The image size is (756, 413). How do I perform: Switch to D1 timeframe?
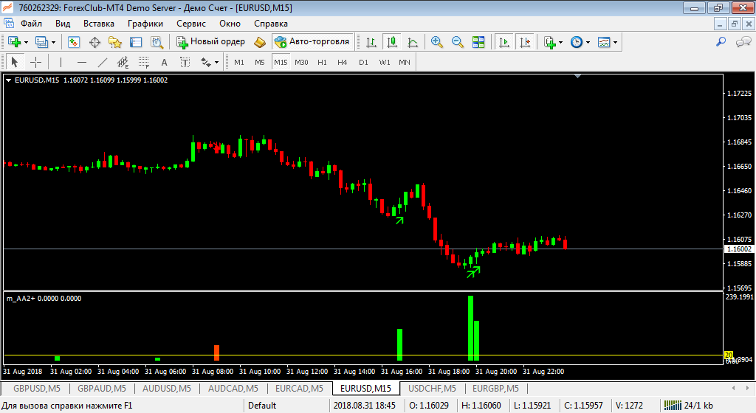point(363,62)
